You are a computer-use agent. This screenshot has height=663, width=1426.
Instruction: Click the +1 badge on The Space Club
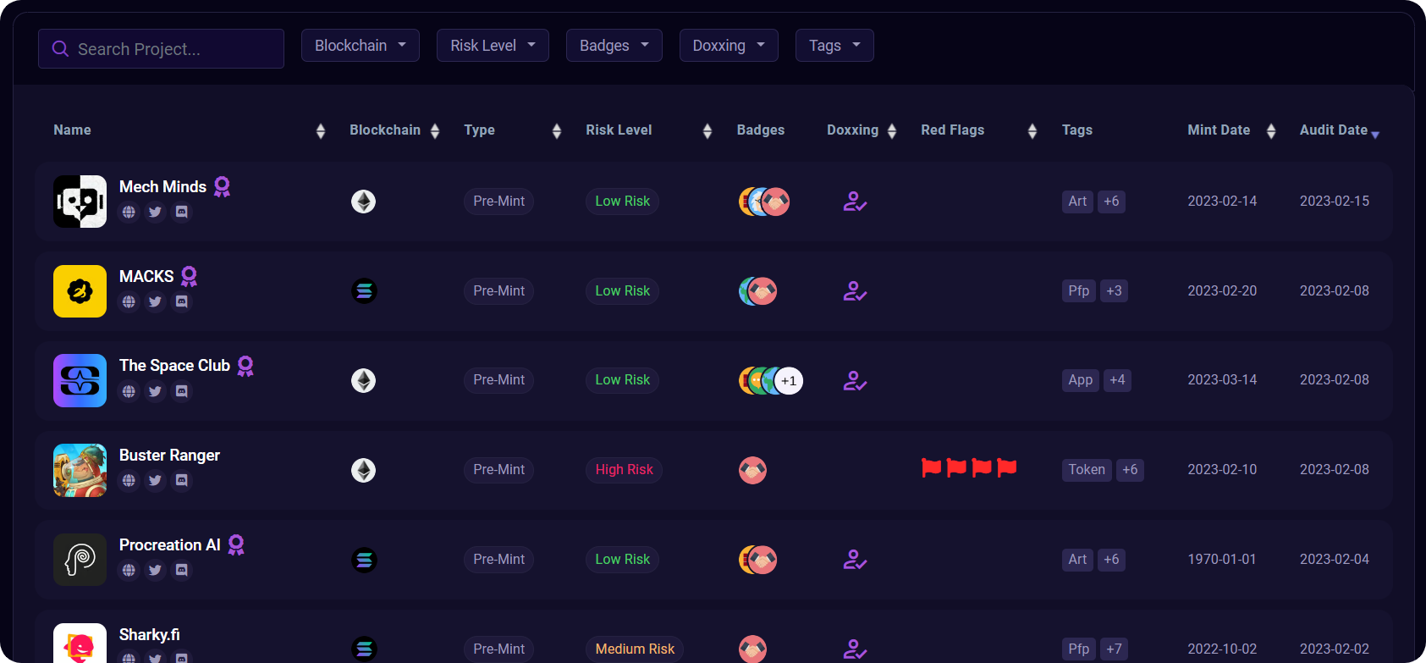pos(789,380)
